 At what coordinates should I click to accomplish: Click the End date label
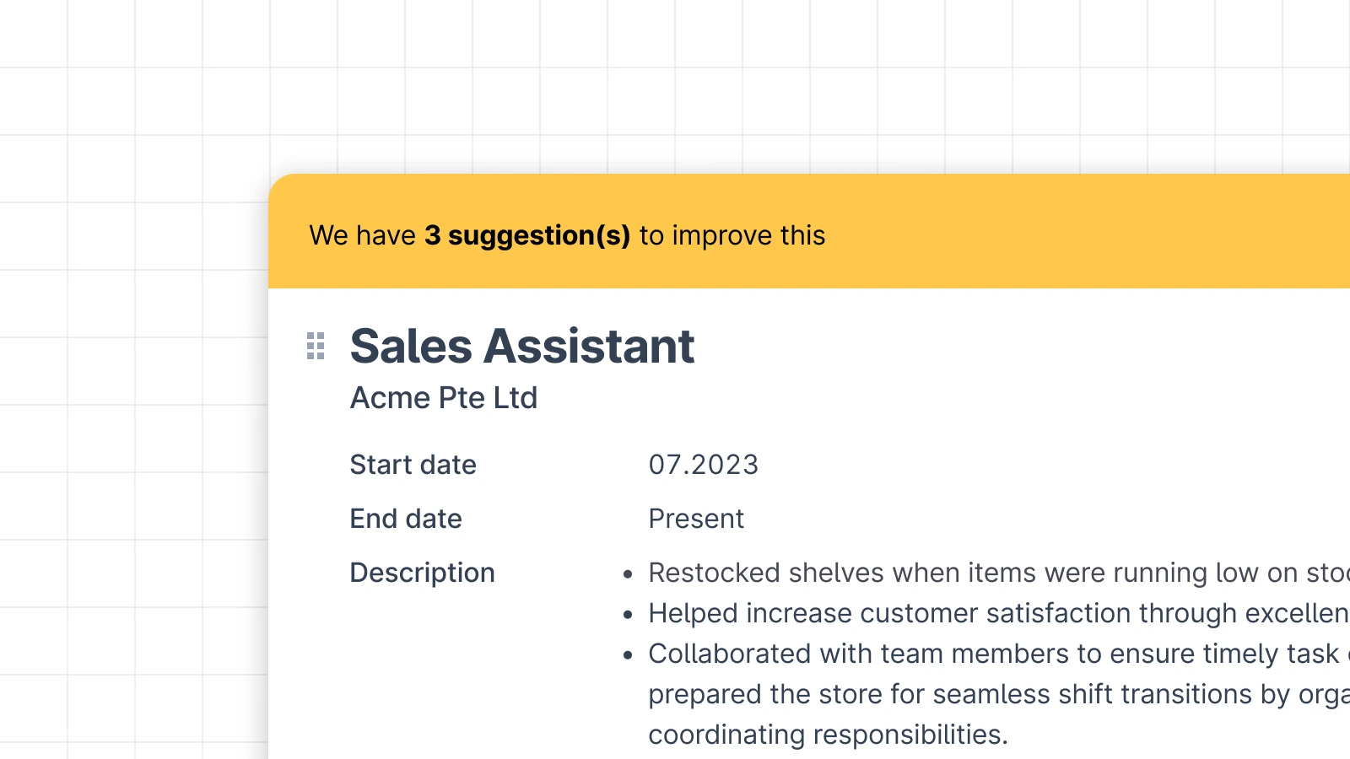point(406,519)
